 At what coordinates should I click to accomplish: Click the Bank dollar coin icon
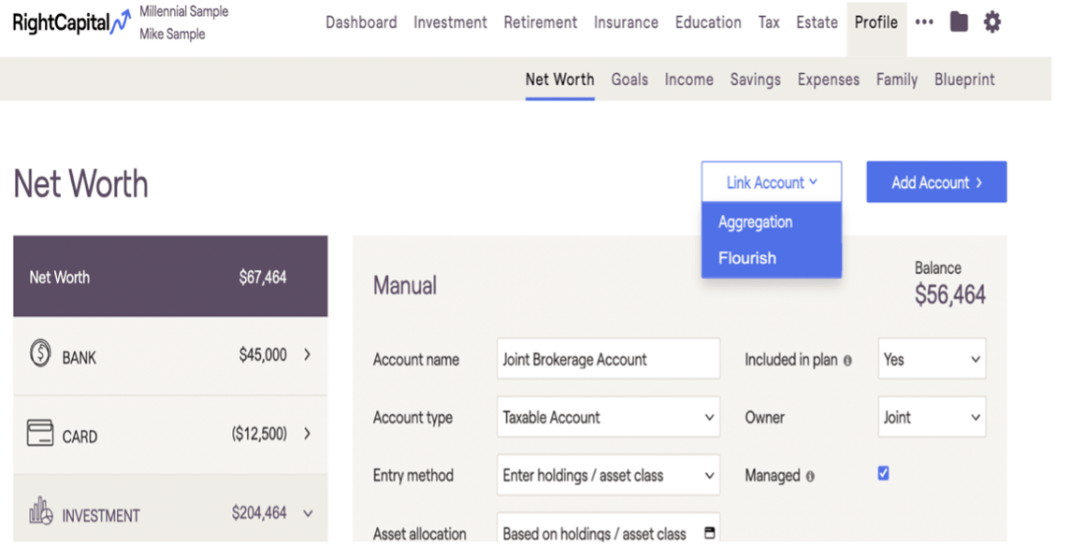[x=39, y=356]
